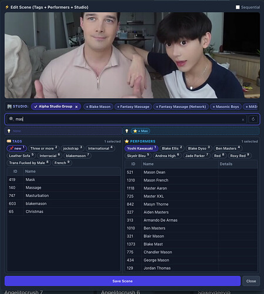Image resolution: width=264 pixels, height=294 pixels.
Task: Select the Blake Mason studio chip
Action: click(98, 107)
